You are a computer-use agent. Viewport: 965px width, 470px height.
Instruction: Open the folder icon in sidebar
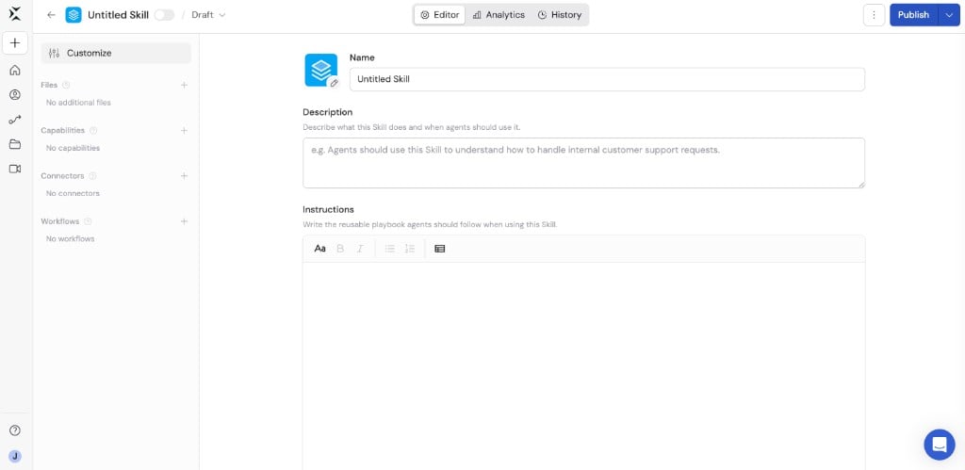(15, 144)
